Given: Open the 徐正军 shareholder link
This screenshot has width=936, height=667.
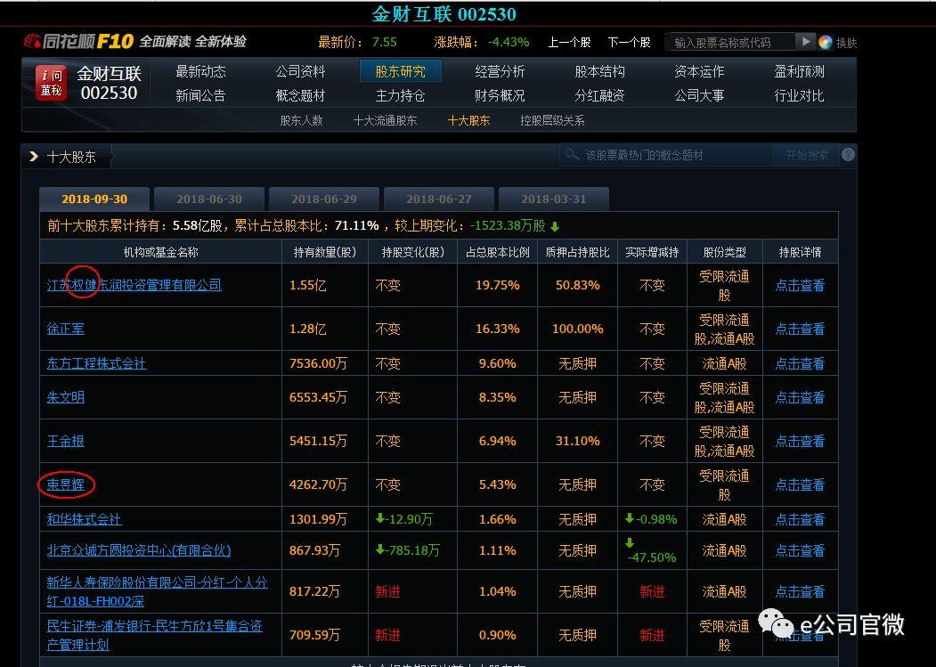Looking at the screenshot, I should (x=66, y=329).
